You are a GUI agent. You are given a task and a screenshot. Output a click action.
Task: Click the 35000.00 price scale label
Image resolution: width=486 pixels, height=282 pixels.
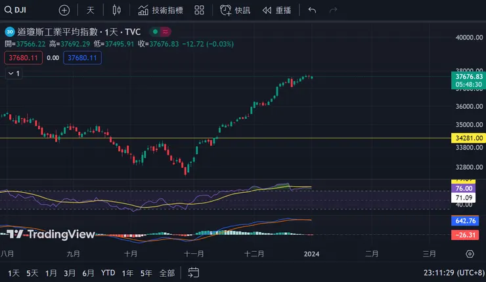tap(469, 125)
